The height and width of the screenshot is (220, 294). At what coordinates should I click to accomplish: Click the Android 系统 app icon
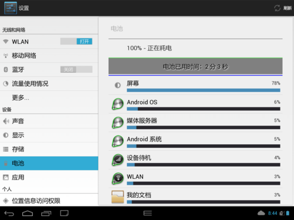point(118,141)
